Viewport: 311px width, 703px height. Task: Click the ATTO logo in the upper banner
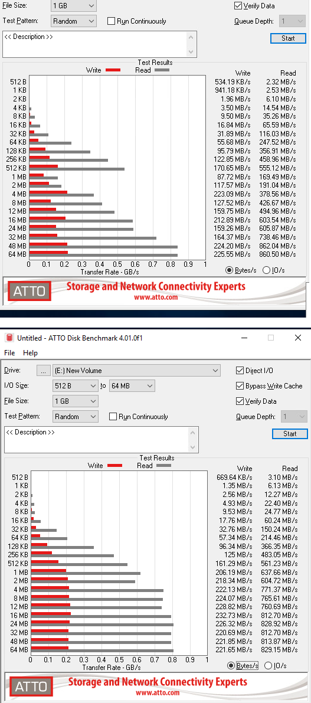click(29, 291)
